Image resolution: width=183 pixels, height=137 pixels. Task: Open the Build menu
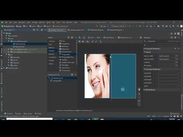click(x=48, y=22)
